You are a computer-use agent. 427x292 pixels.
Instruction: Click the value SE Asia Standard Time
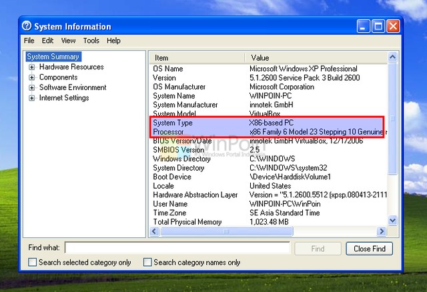tap(285, 213)
